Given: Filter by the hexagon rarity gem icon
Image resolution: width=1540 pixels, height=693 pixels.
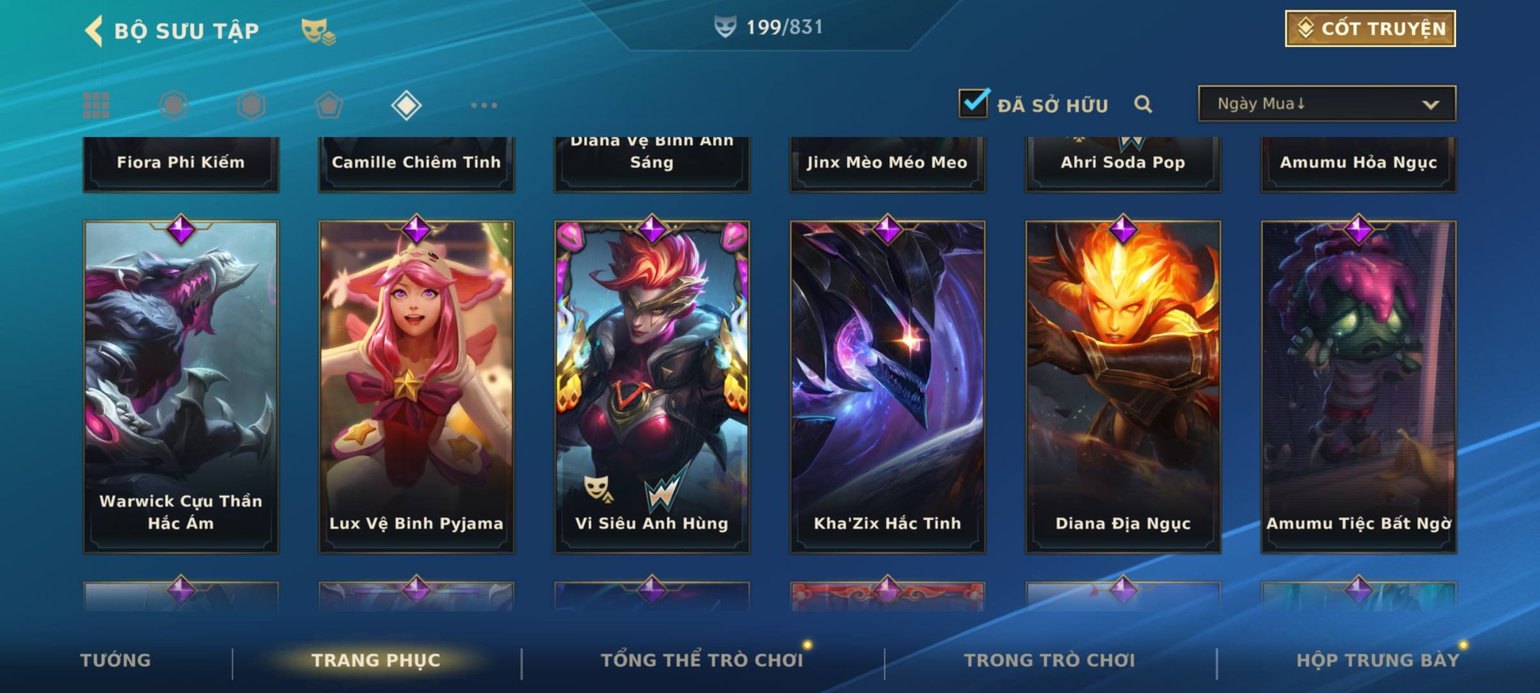Looking at the screenshot, I should 251,105.
